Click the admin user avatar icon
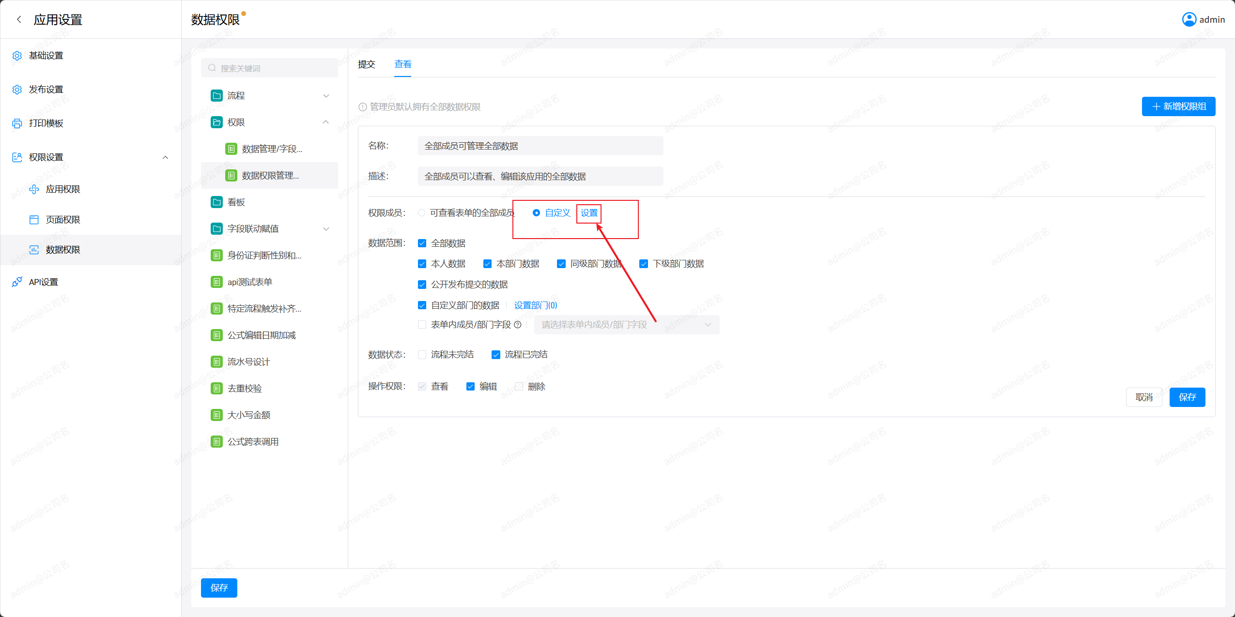Screen dimensions: 1235x617 tap(1189, 19)
